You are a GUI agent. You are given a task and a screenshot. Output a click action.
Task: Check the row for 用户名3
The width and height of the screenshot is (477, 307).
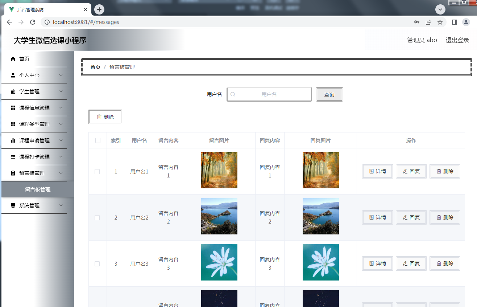coord(97,264)
